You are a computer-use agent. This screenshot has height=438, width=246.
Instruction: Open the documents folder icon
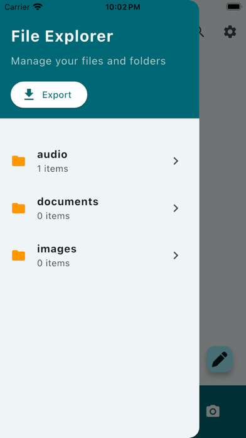pyautogui.click(x=18, y=208)
